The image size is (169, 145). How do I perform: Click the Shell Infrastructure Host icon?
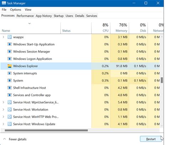[x=10, y=88]
